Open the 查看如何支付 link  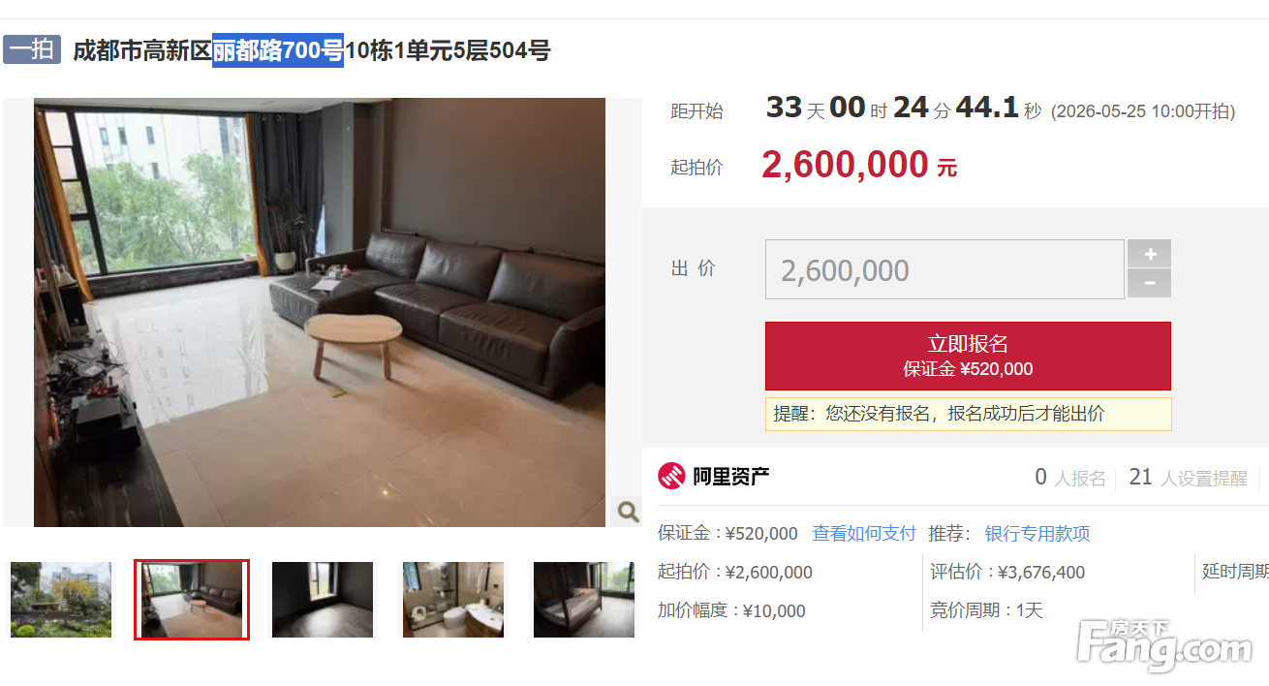coord(864,533)
